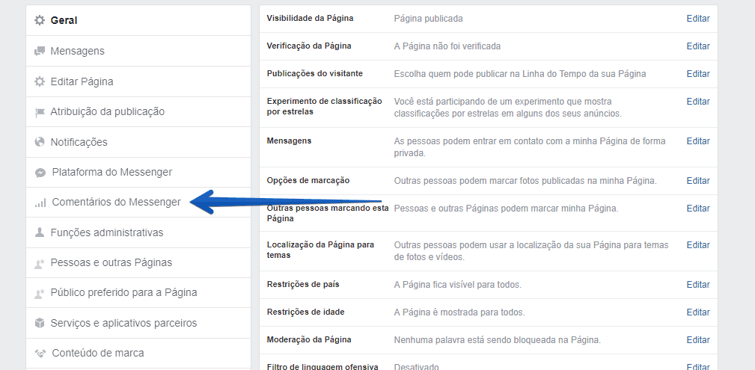Click 'Nenhuma palavra está sendo bloqueada' text
The height and width of the screenshot is (370, 755).
[x=498, y=340]
